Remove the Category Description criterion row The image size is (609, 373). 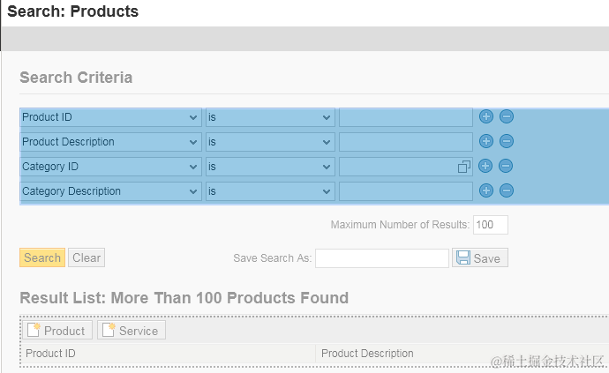(507, 190)
